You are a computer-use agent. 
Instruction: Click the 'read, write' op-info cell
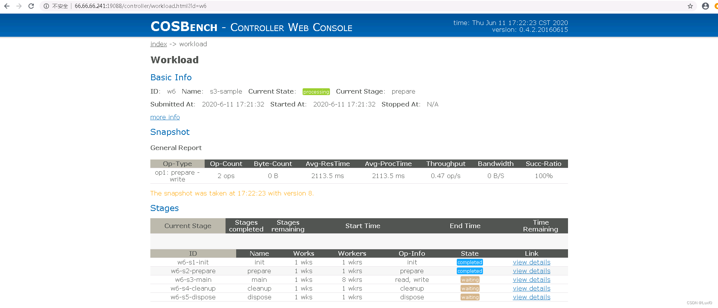click(412, 280)
